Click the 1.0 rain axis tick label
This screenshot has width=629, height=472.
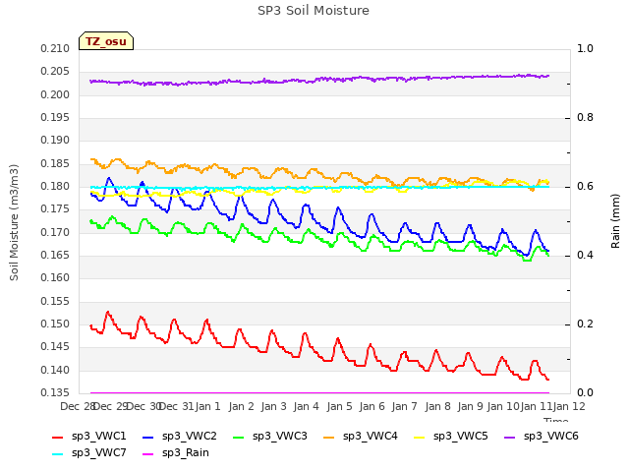pyautogui.click(x=585, y=49)
